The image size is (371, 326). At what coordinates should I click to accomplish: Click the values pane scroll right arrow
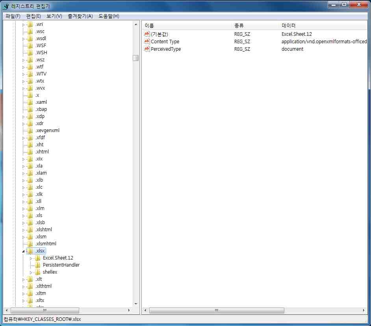click(364, 310)
